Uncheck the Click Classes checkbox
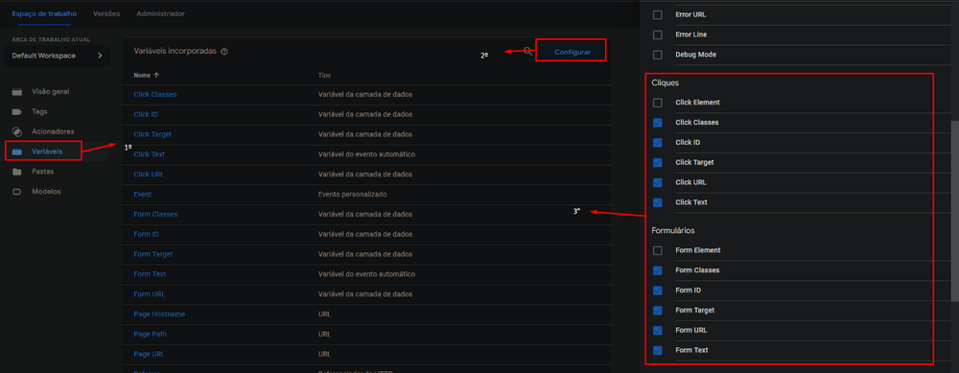This screenshot has height=373, width=959. point(658,123)
